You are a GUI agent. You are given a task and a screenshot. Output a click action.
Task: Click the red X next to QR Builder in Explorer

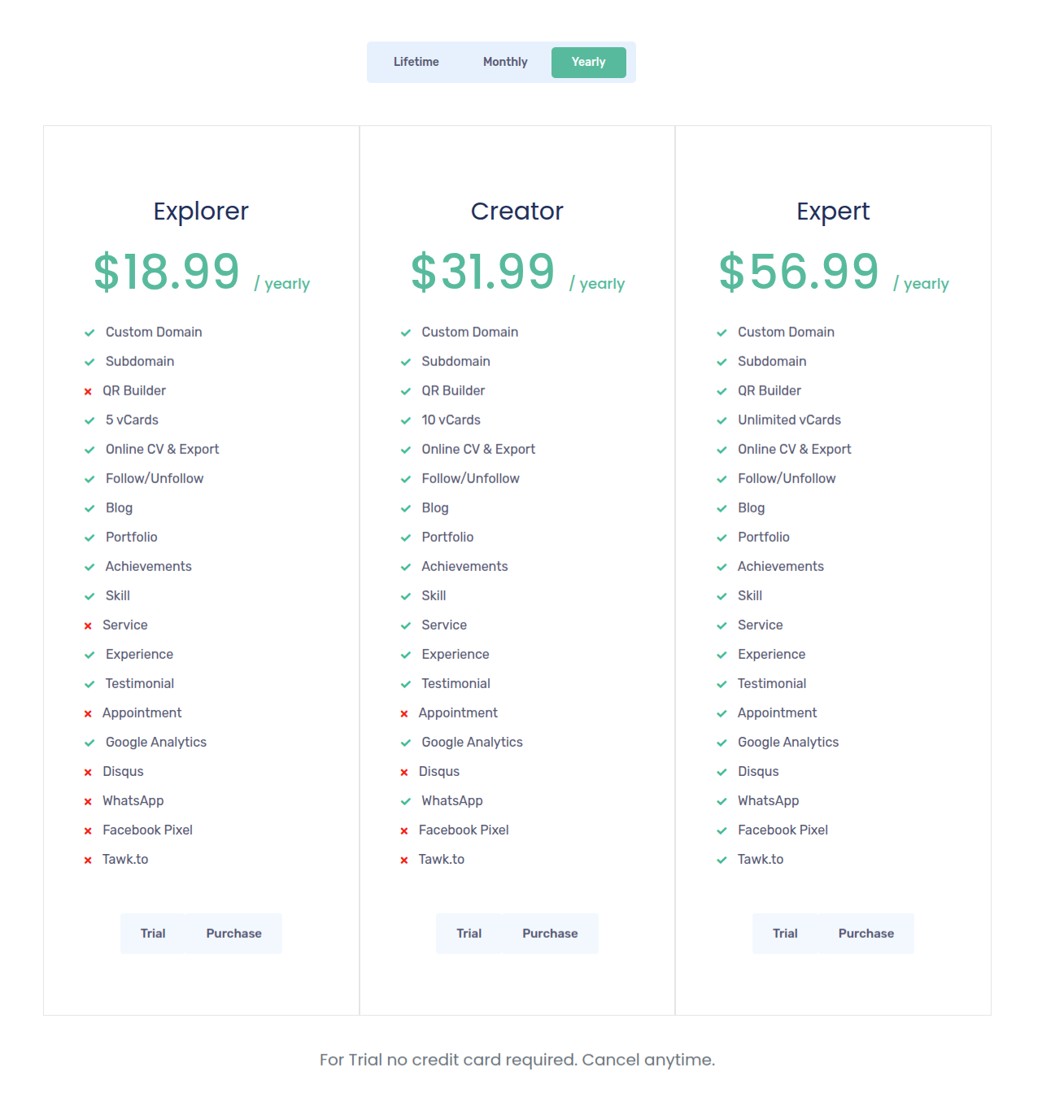pyautogui.click(x=88, y=390)
